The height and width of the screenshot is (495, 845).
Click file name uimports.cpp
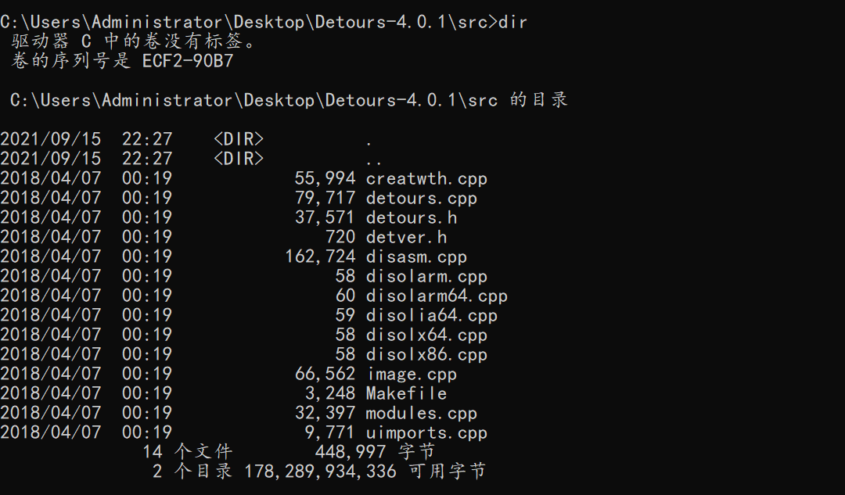click(x=426, y=432)
